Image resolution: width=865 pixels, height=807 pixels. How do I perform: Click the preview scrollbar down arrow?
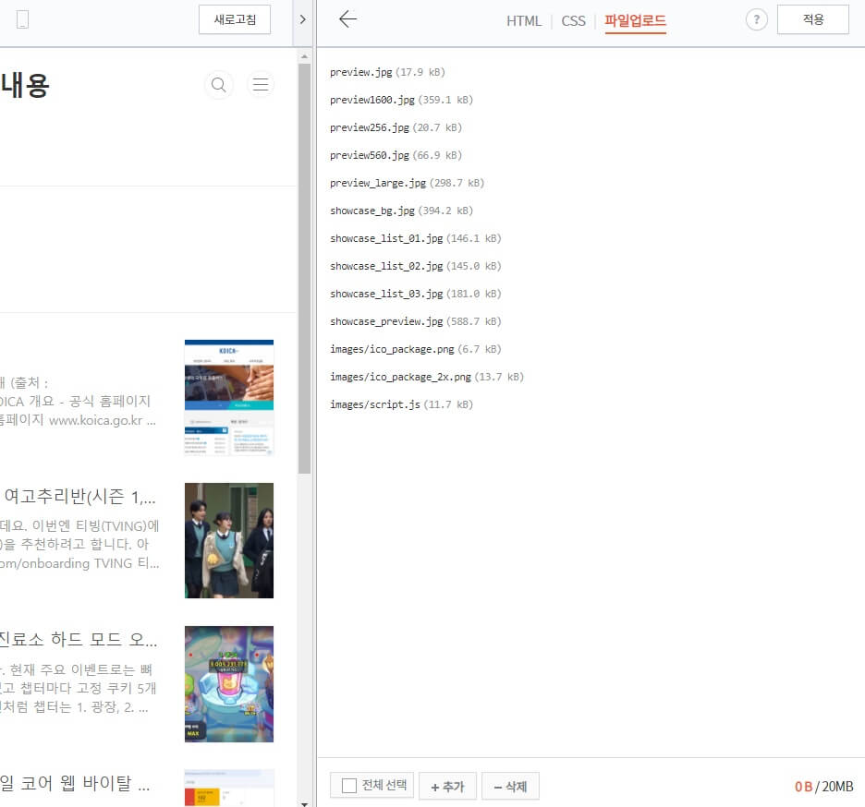click(x=305, y=803)
